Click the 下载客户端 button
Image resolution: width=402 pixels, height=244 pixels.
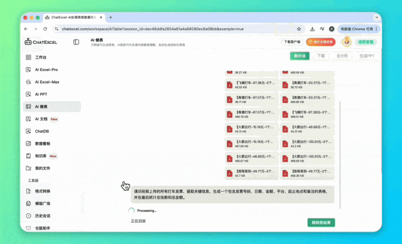292,42
